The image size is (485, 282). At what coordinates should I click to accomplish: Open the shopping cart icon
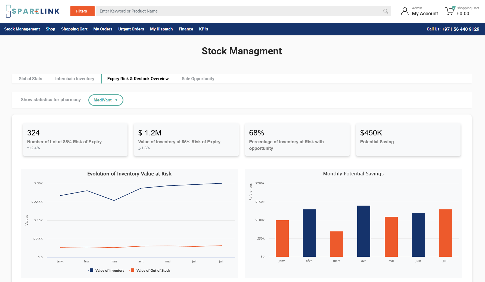[450, 11]
